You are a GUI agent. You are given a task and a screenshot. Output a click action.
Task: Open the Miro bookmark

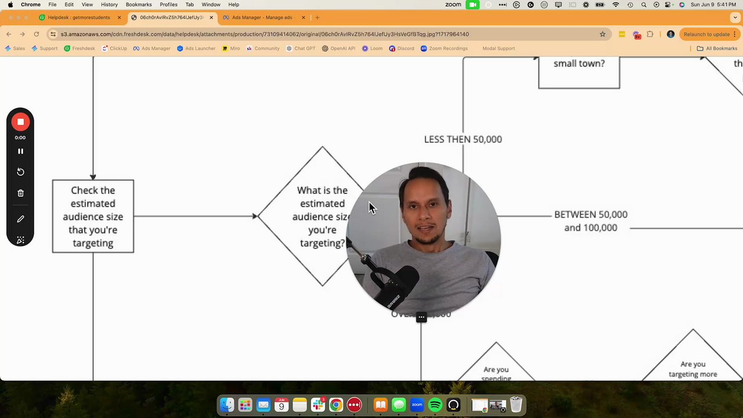tap(231, 49)
